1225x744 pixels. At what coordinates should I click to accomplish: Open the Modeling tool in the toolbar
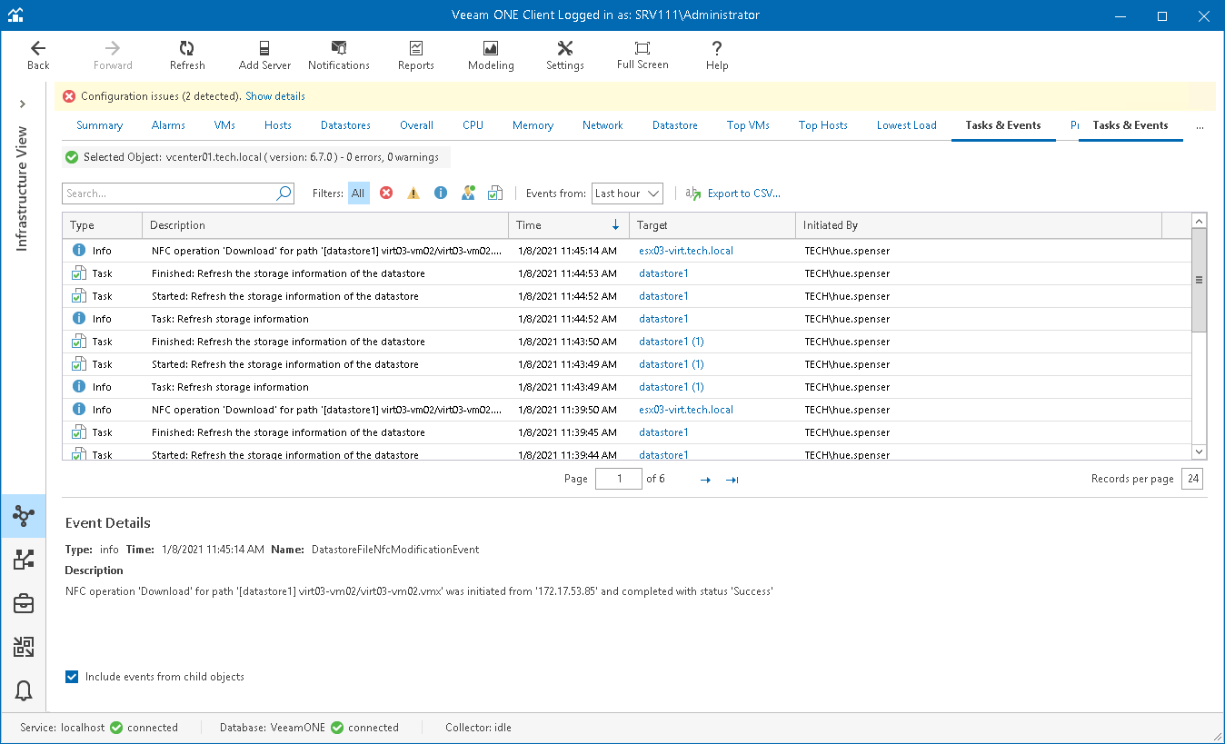[x=491, y=55]
